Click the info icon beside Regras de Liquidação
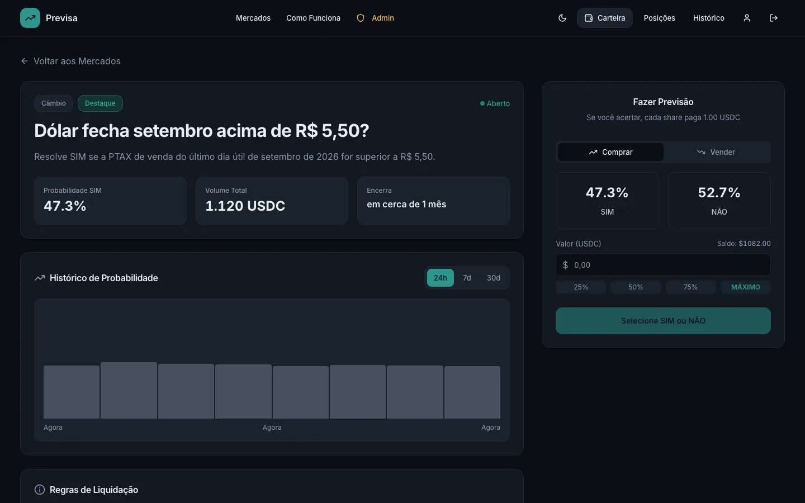Viewport: 805px width, 503px height. tap(40, 490)
